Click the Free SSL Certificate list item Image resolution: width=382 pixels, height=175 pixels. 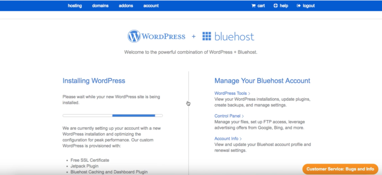tap(90, 160)
